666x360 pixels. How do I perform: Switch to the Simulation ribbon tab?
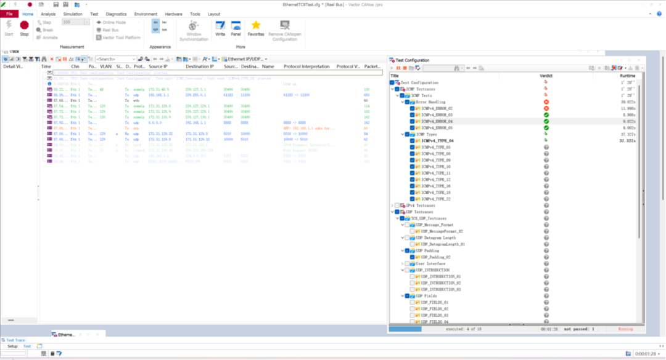coord(73,14)
